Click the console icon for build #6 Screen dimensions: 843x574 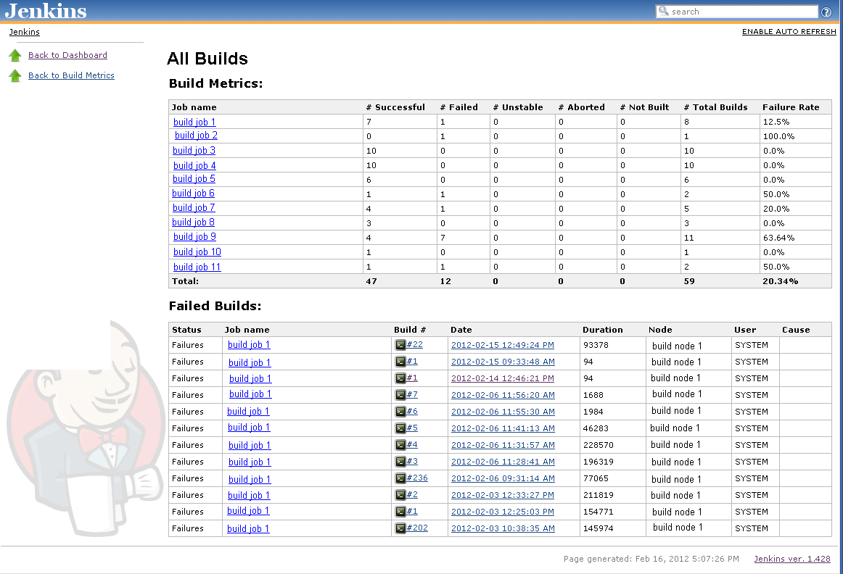(x=400, y=411)
